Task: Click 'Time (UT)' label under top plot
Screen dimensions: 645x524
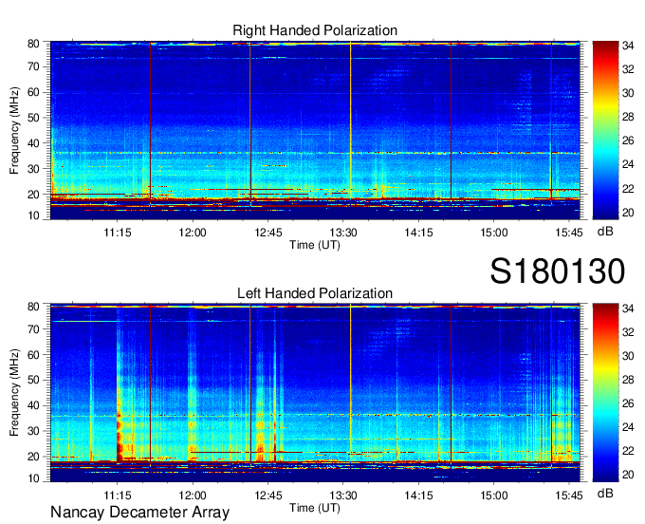Action: coord(315,245)
